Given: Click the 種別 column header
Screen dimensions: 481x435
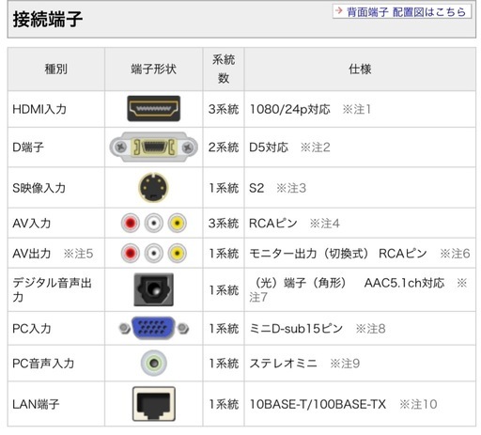Looking at the screenshot, I should point(56,69).
